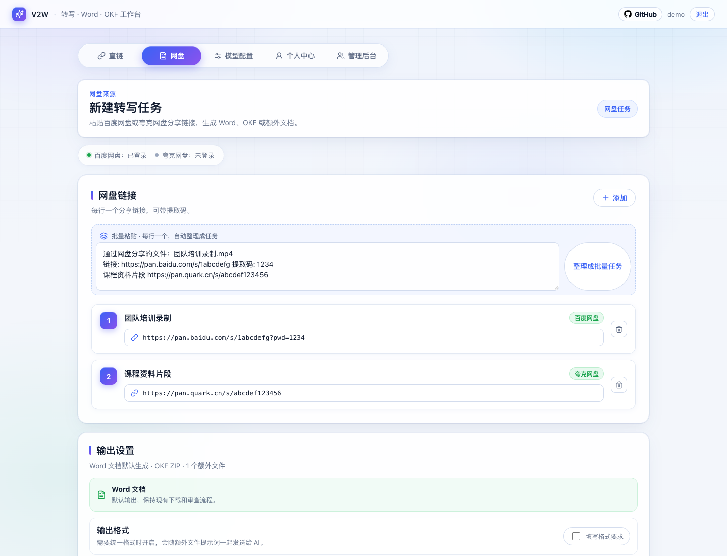Click inside the batch paste textarea
Image resolution: width=727 pixels, height=556 pixels.
tap(328, 266)
